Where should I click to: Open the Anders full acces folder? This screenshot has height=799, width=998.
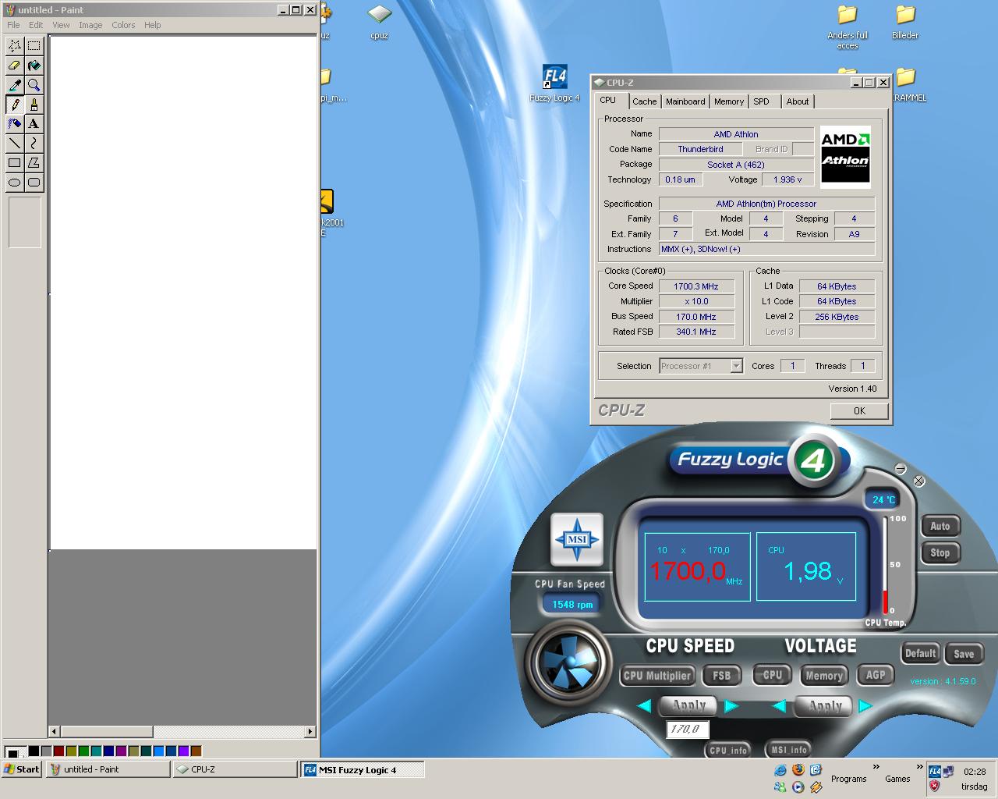coord(847,27)
